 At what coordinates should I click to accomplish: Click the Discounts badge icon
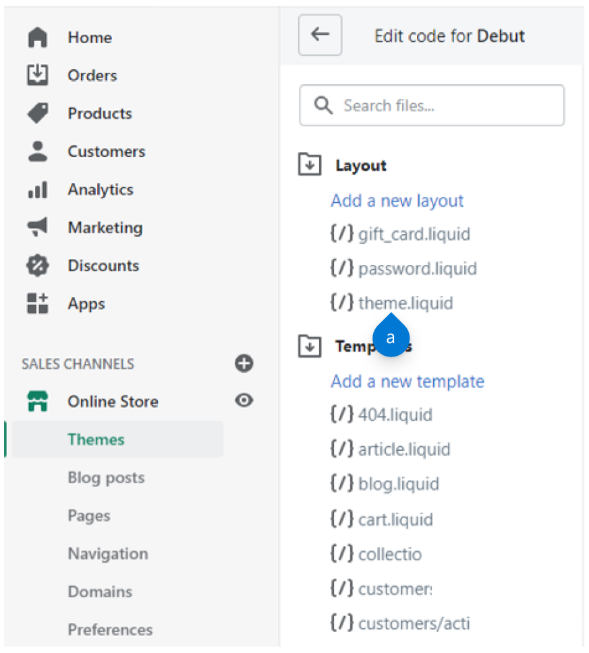[x=38, y=266]
